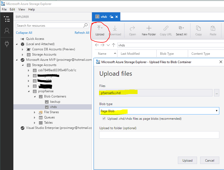Create a New Folder from toolbar
This screenshot has height=170, width=224.
149,31
